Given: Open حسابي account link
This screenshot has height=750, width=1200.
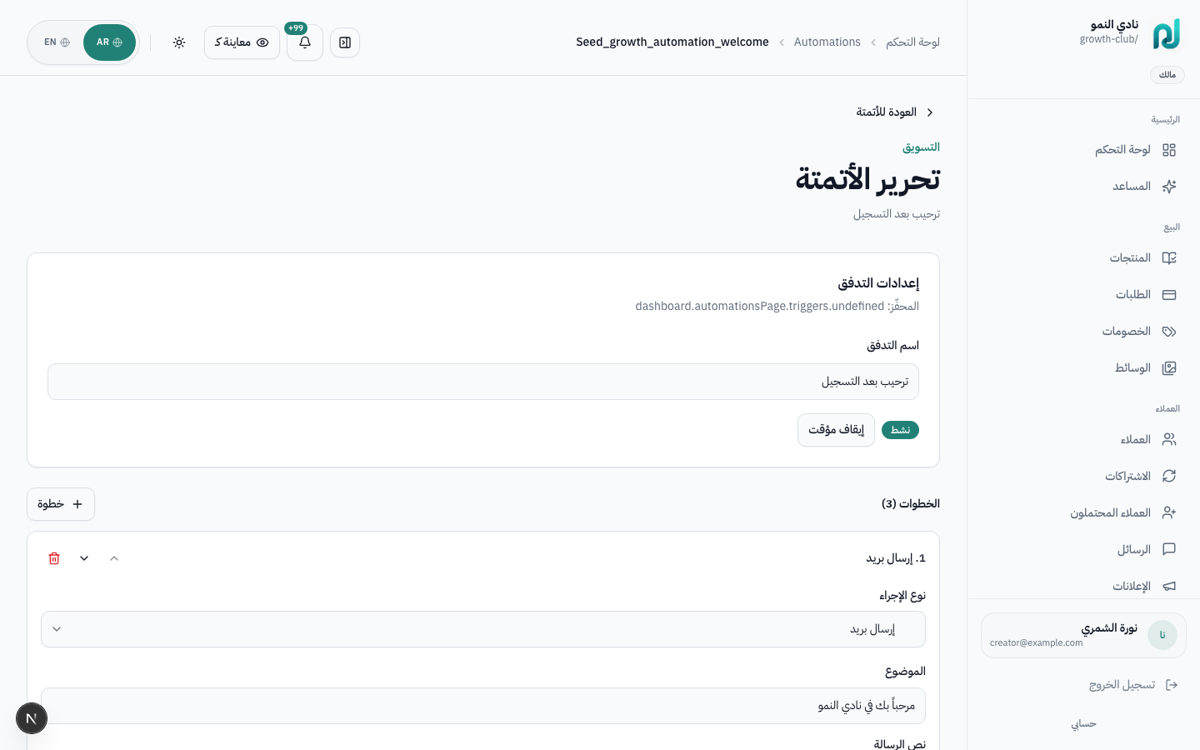Looking at the screenshot, I should click(x=1083, y=723).
